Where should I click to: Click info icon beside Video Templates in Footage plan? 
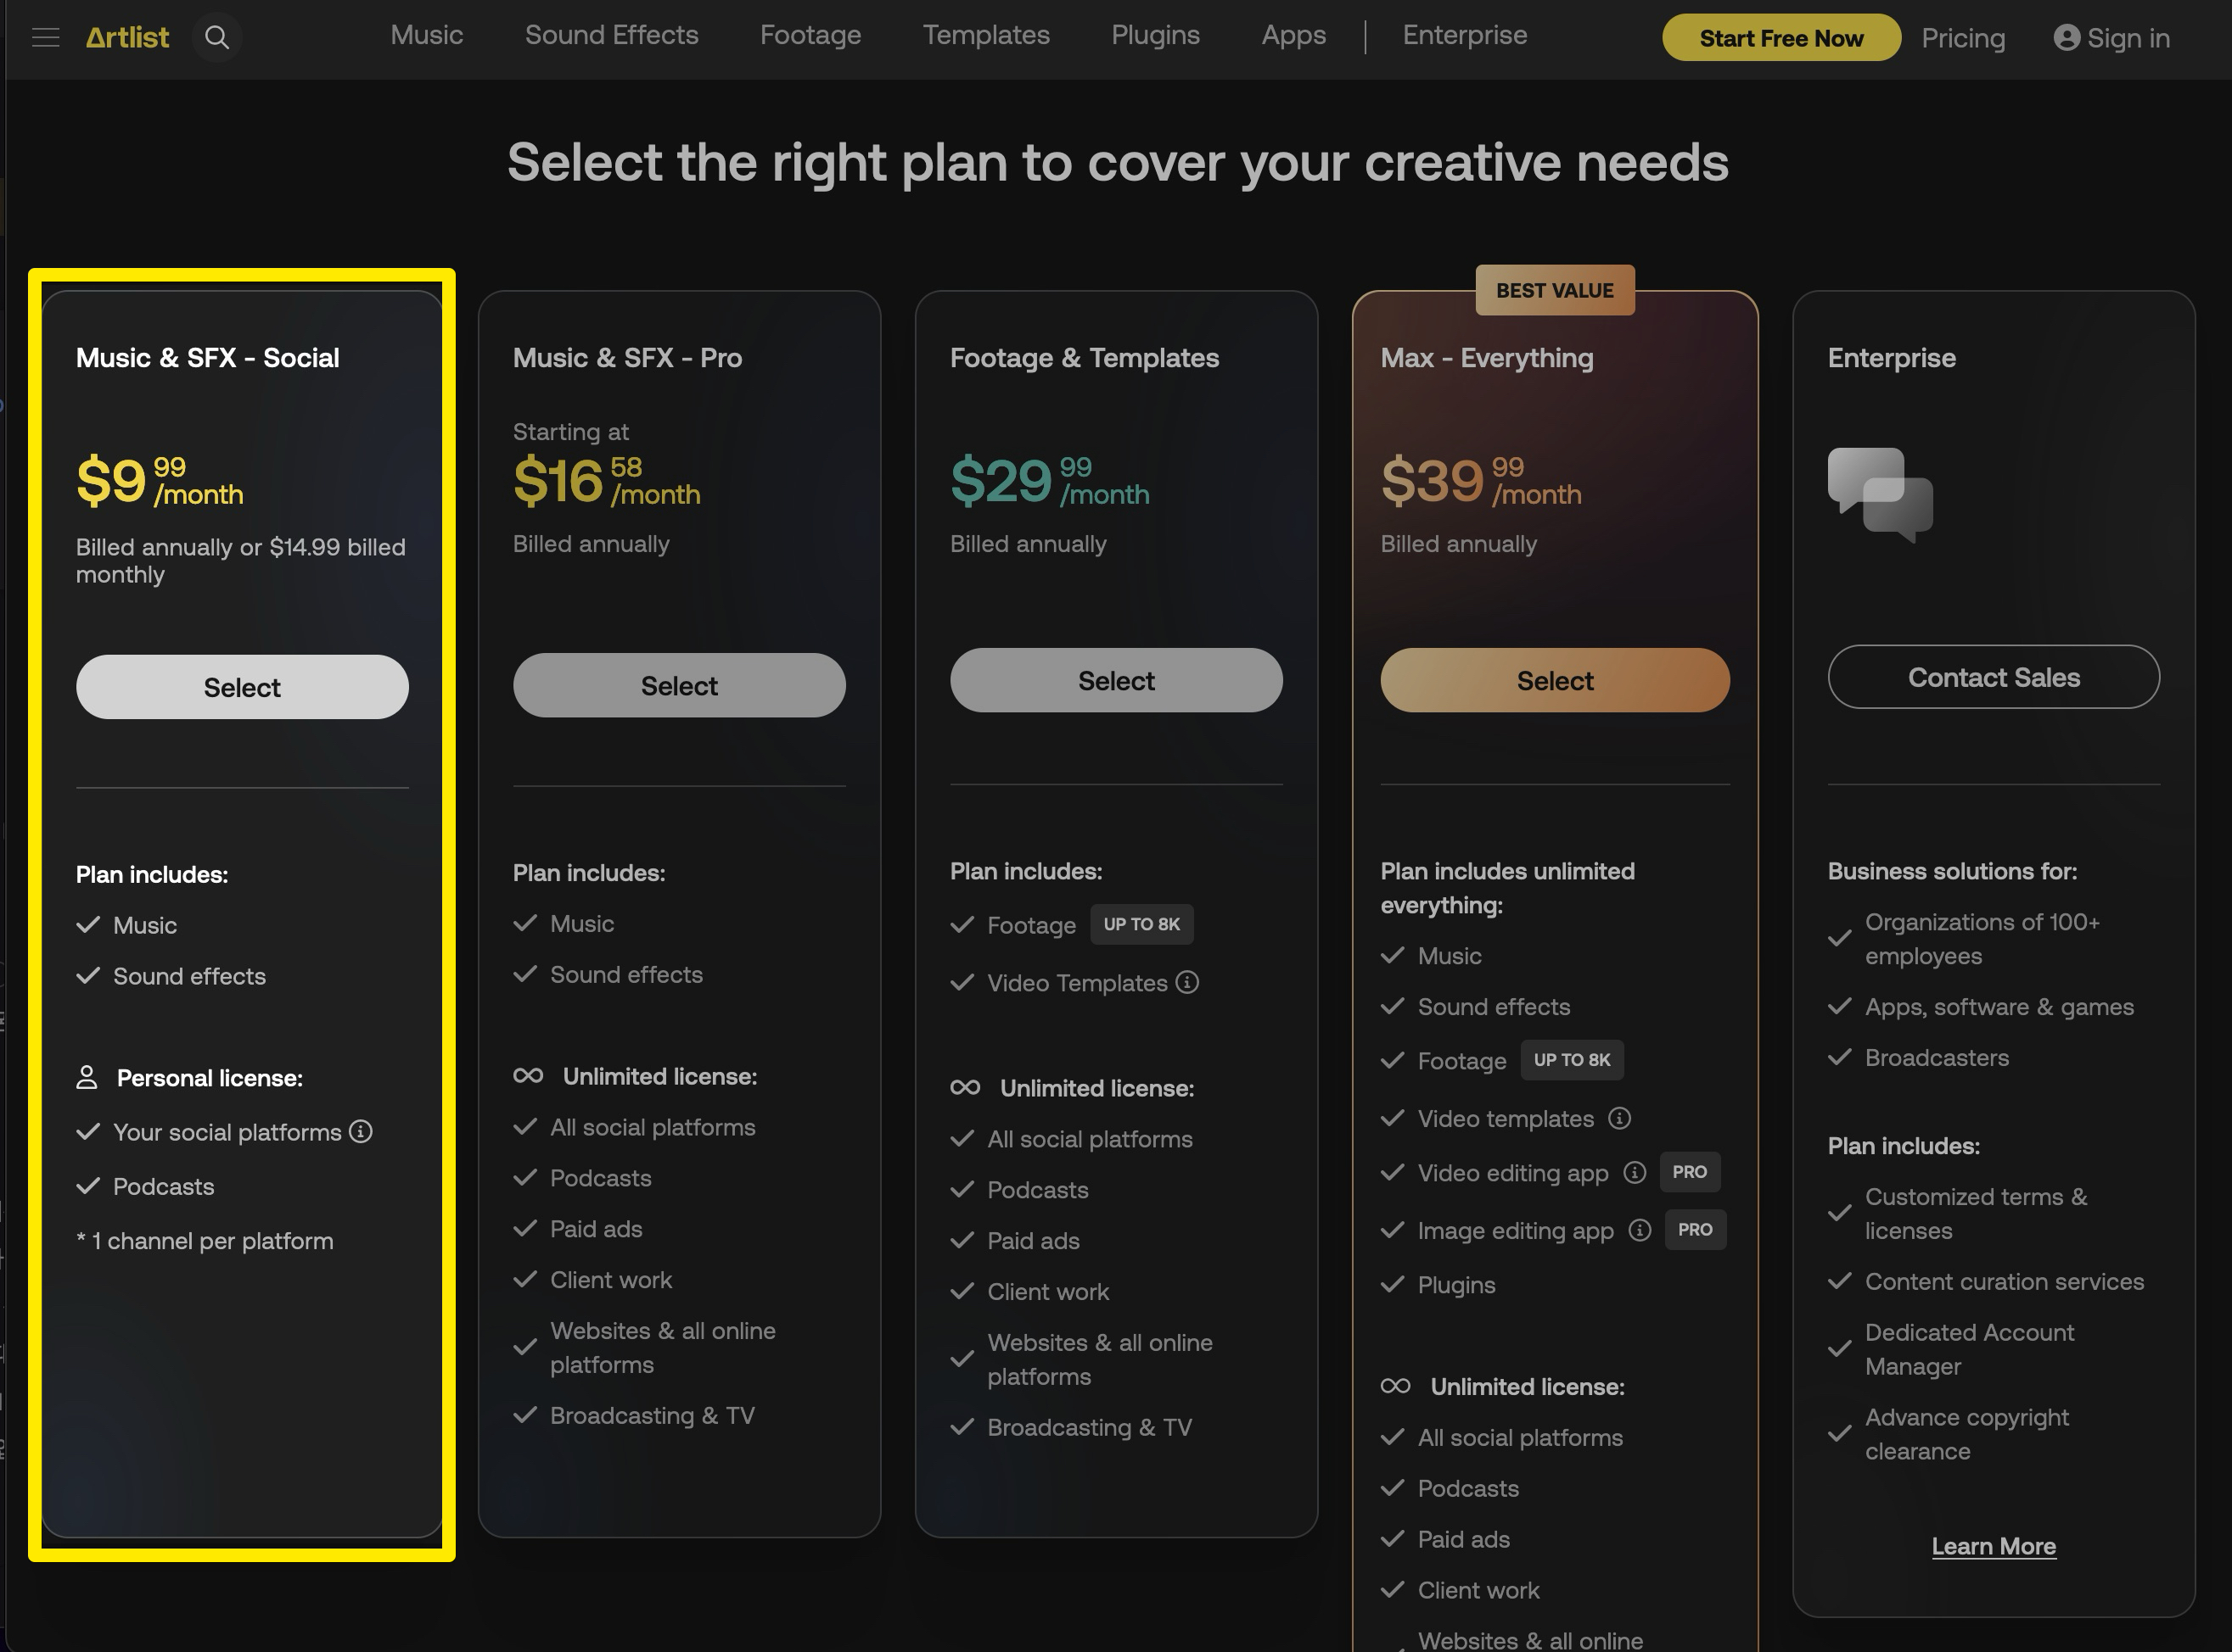1187,982
